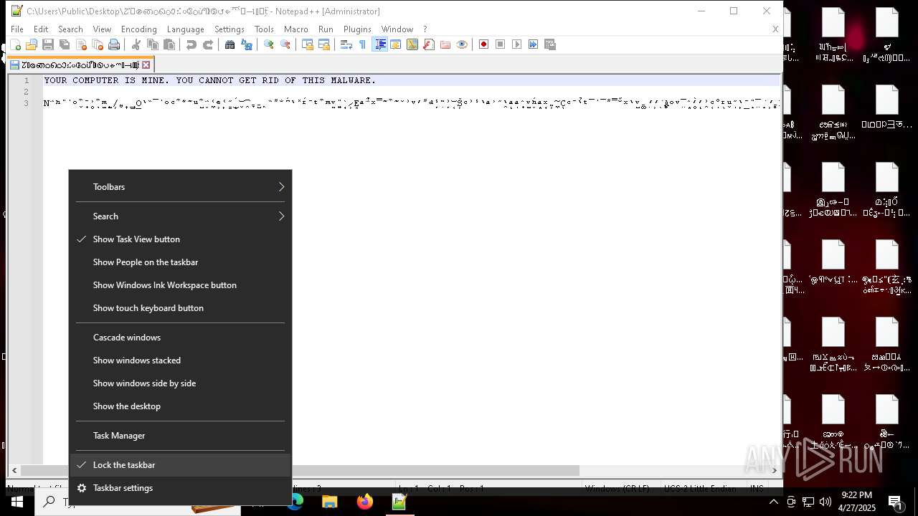Toggle Word wrap toolbar icon
The width and height of the screenshot is (918, 516).
pyautogui.click(x=346, y=44)
